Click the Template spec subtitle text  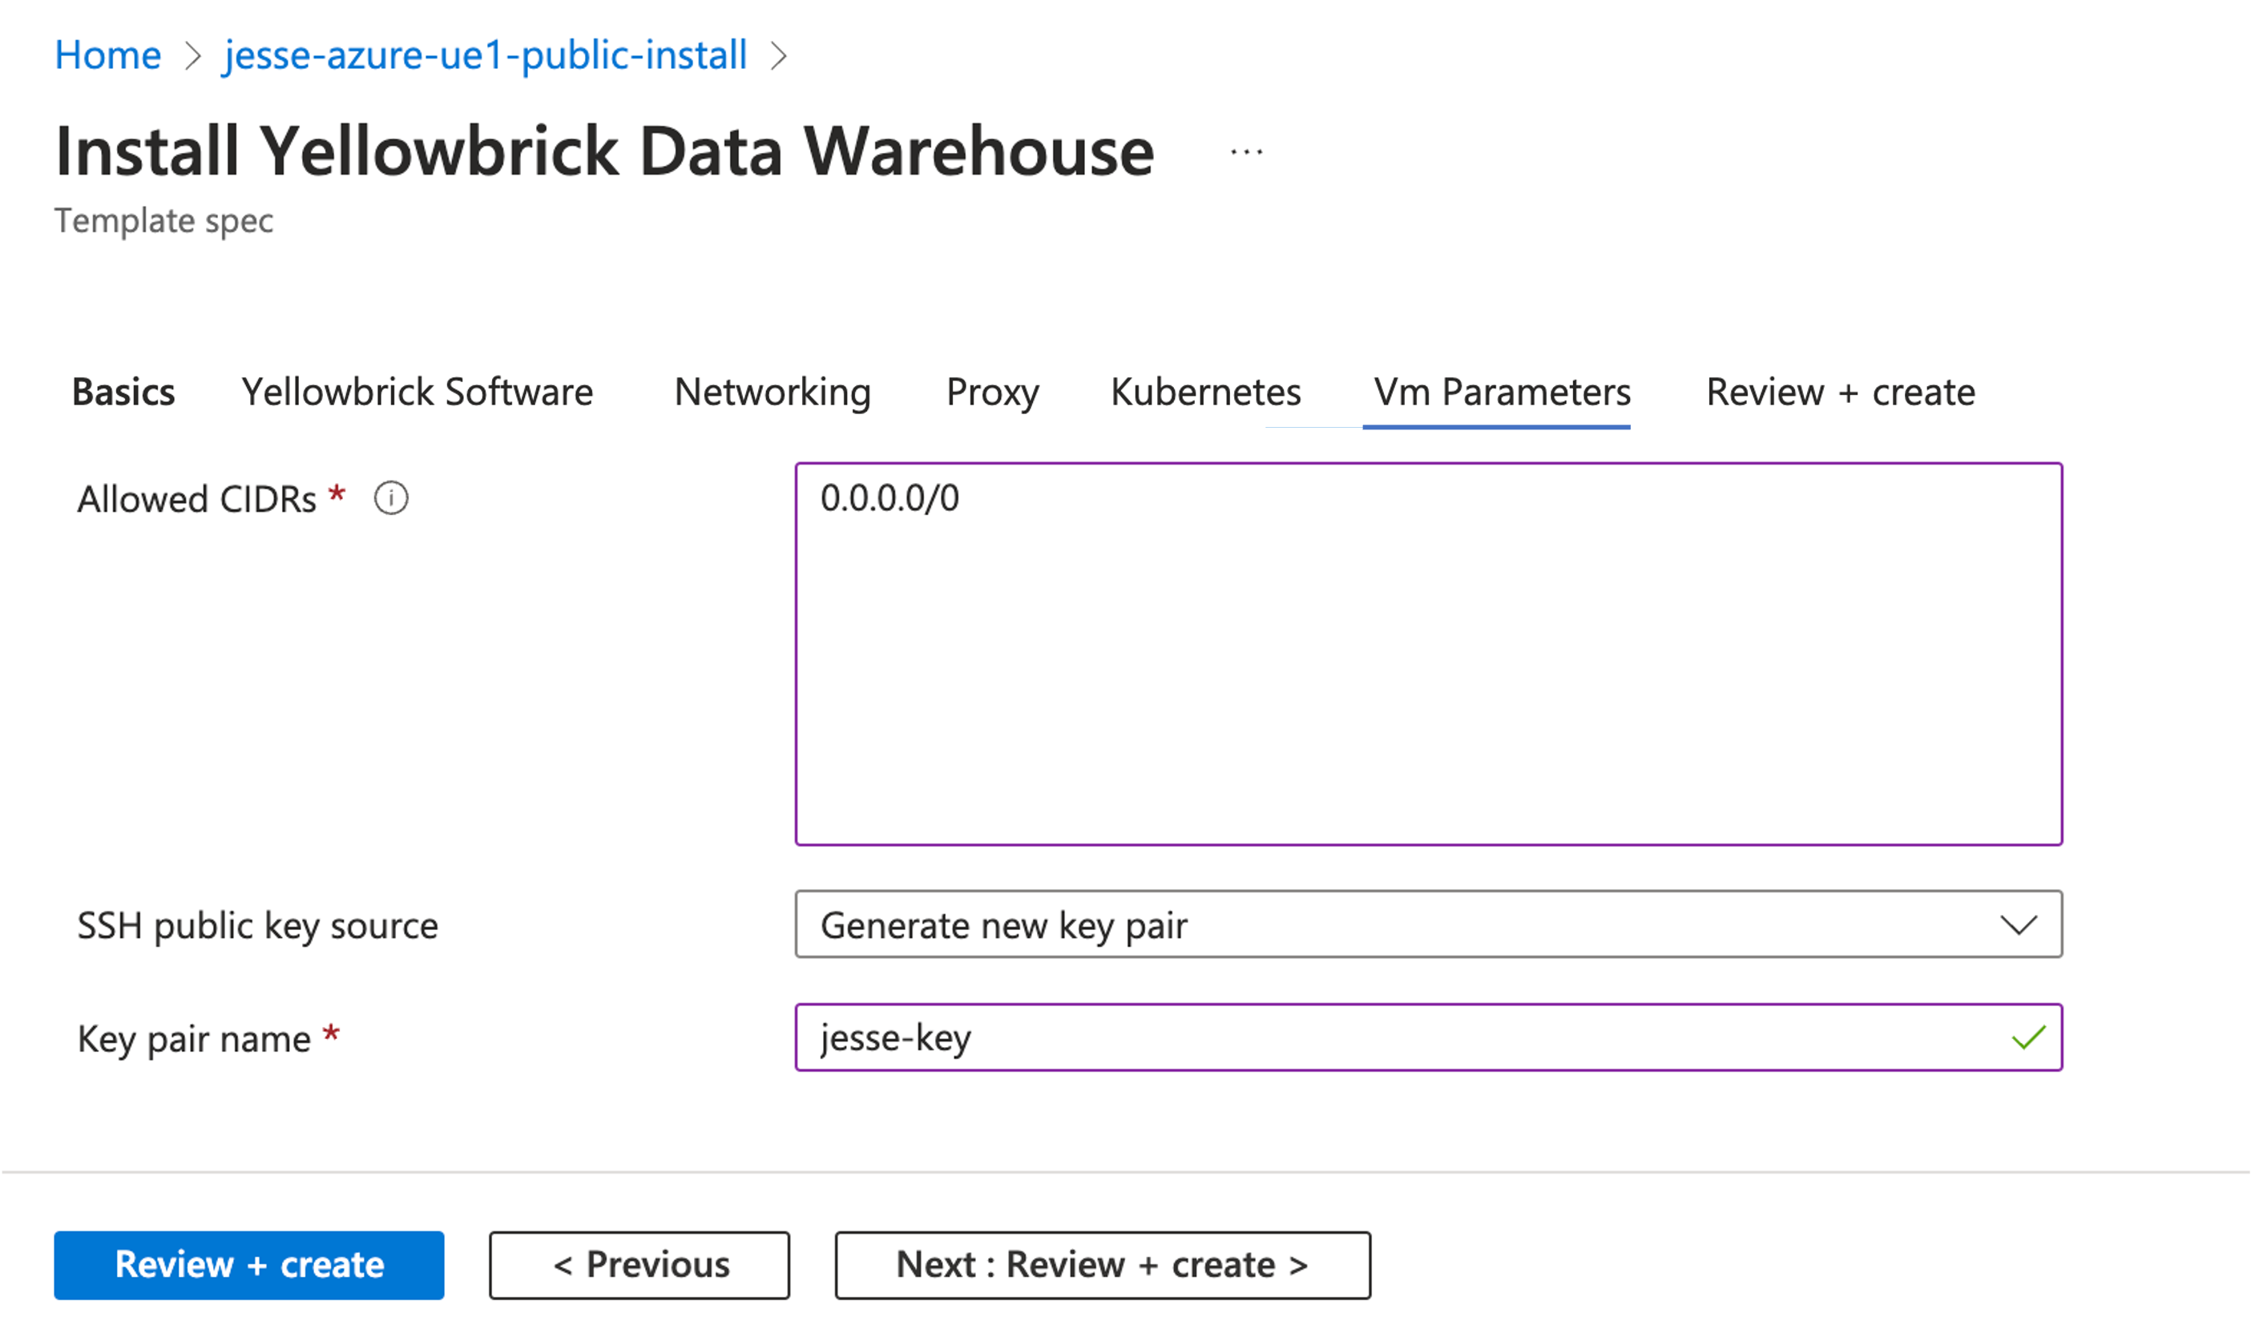pos(164,220)
